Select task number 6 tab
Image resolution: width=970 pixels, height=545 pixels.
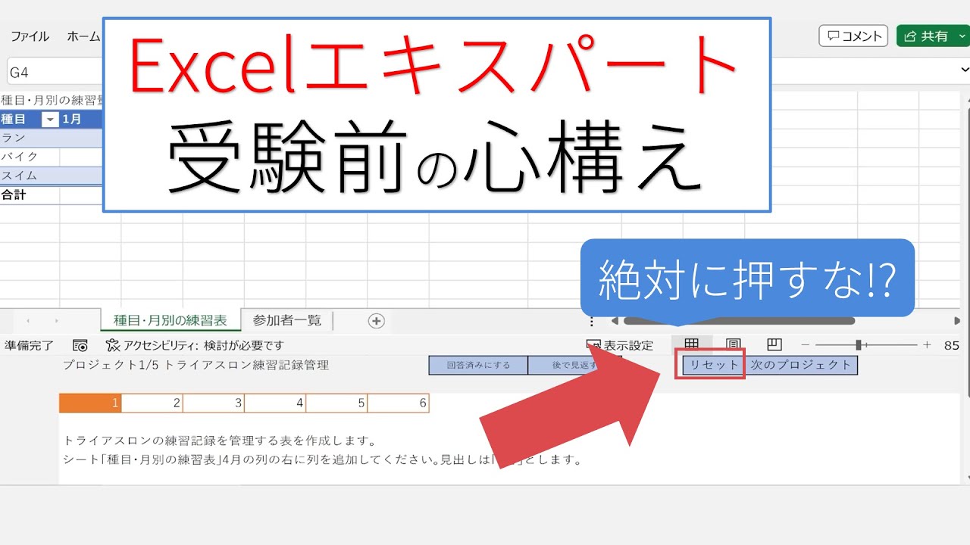tap(398, 403)
